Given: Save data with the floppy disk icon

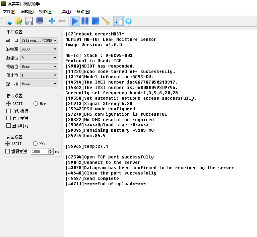Looking at the screenshot, I should (29, 21).
